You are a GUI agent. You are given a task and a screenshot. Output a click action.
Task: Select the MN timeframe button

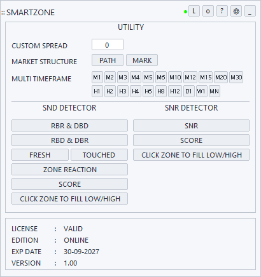[x=215, y=91]
